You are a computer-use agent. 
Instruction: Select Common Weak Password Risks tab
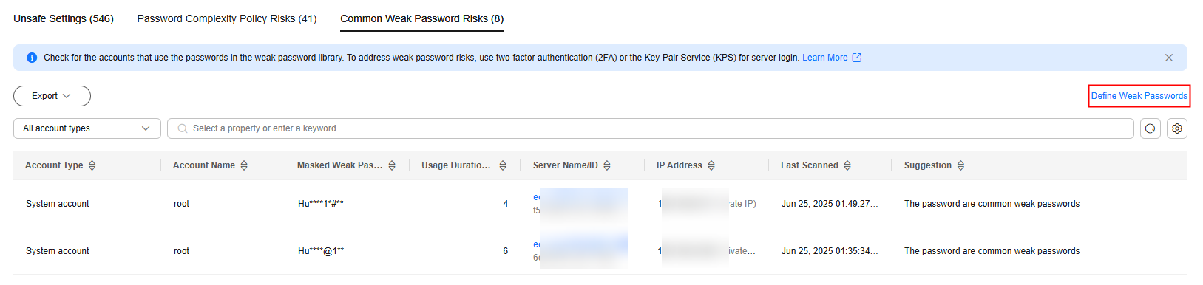(422, 18)
